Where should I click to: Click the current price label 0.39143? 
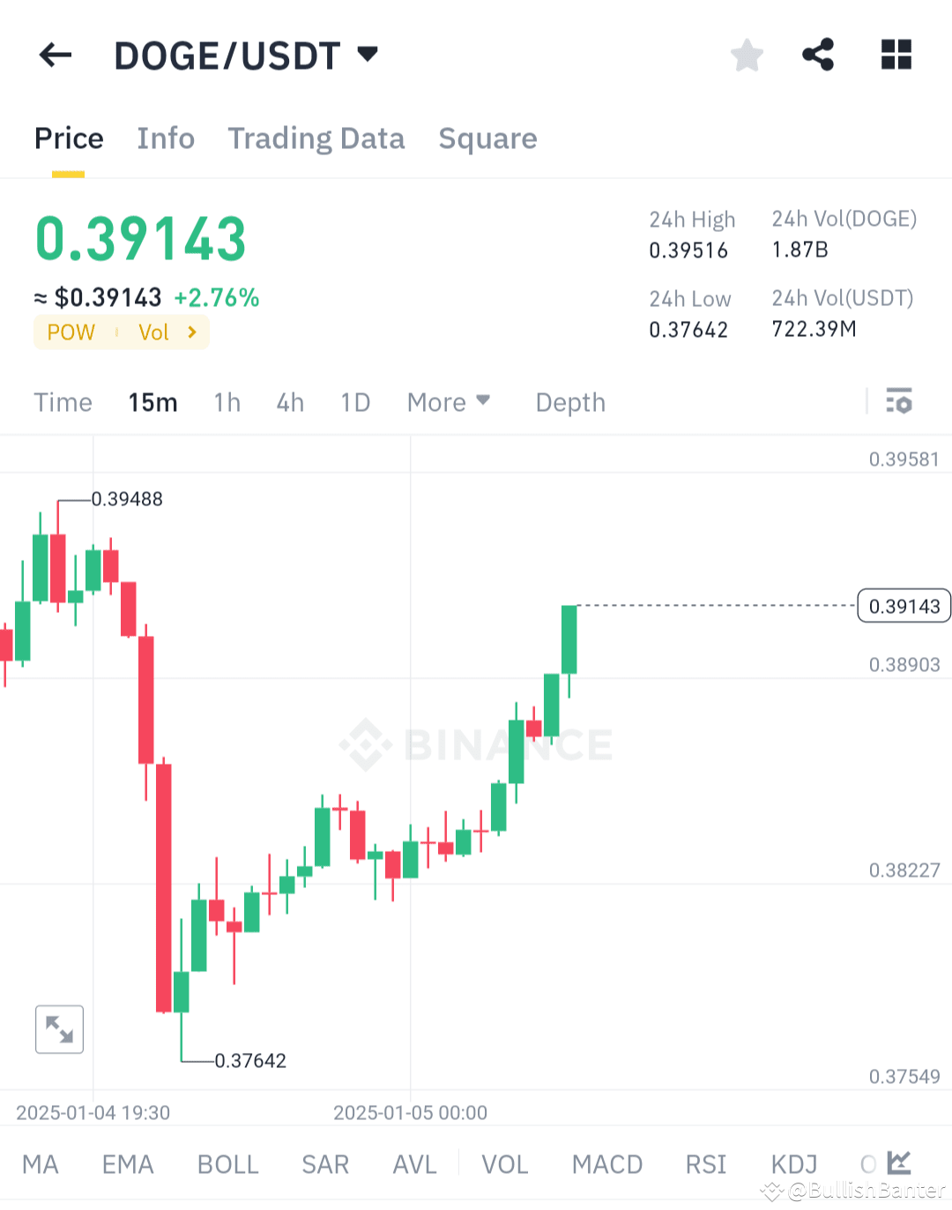903,606
